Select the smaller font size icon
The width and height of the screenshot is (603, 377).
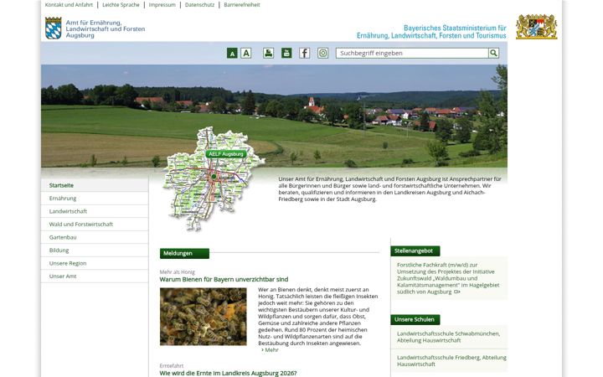232,53
